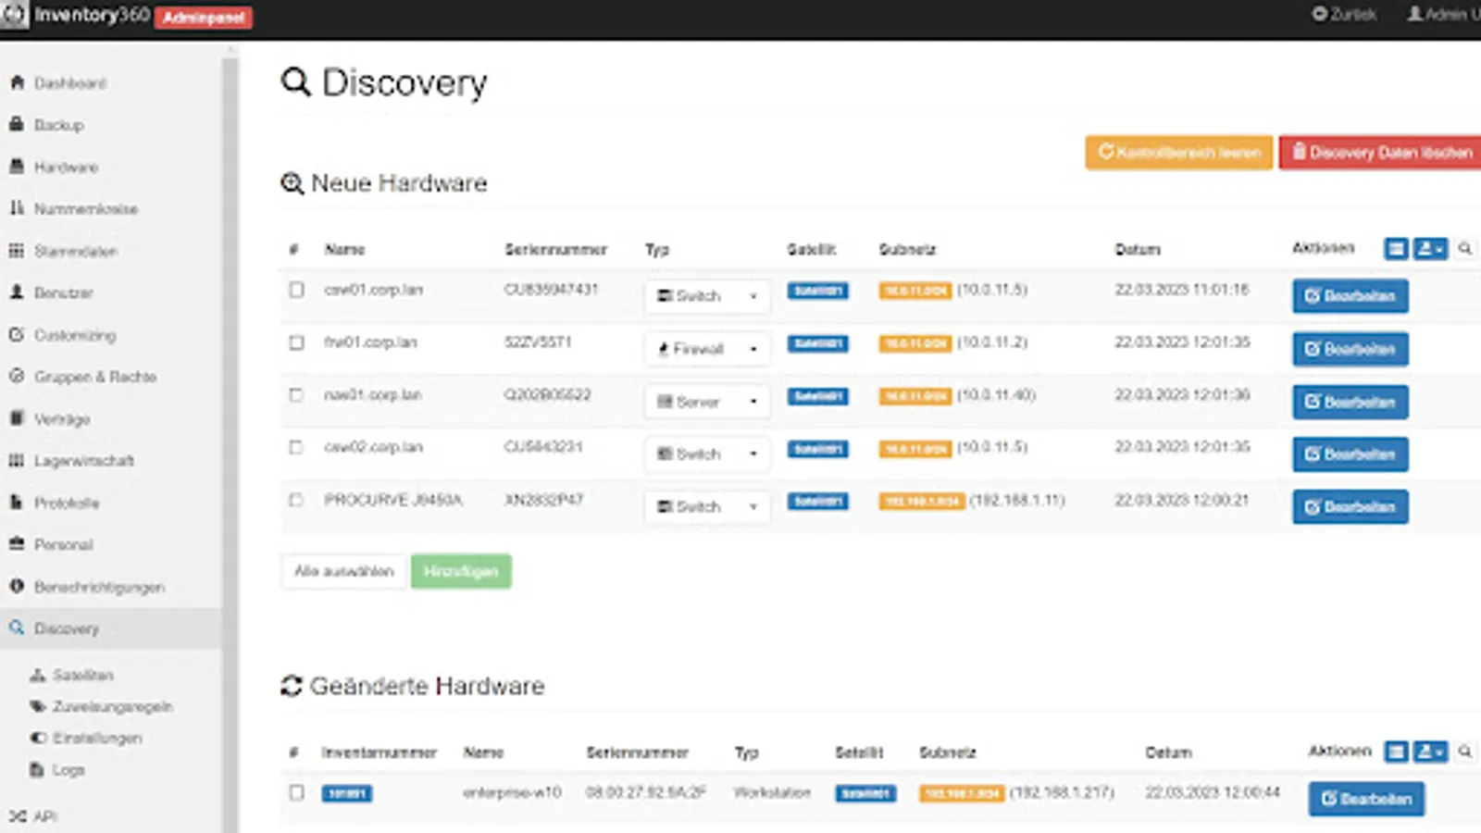Click the Backup lock icon in sidebar
Image resolution: width=1481 pixels, height=833 pixels.
(17, 125)
